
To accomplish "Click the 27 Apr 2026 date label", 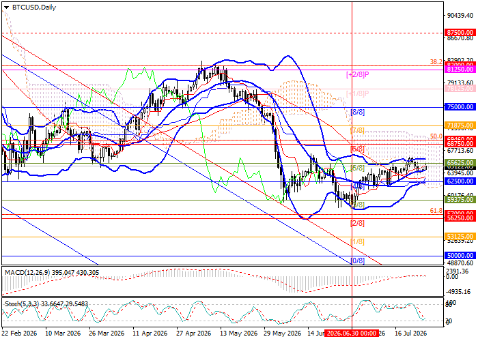I will click(195, 333).
